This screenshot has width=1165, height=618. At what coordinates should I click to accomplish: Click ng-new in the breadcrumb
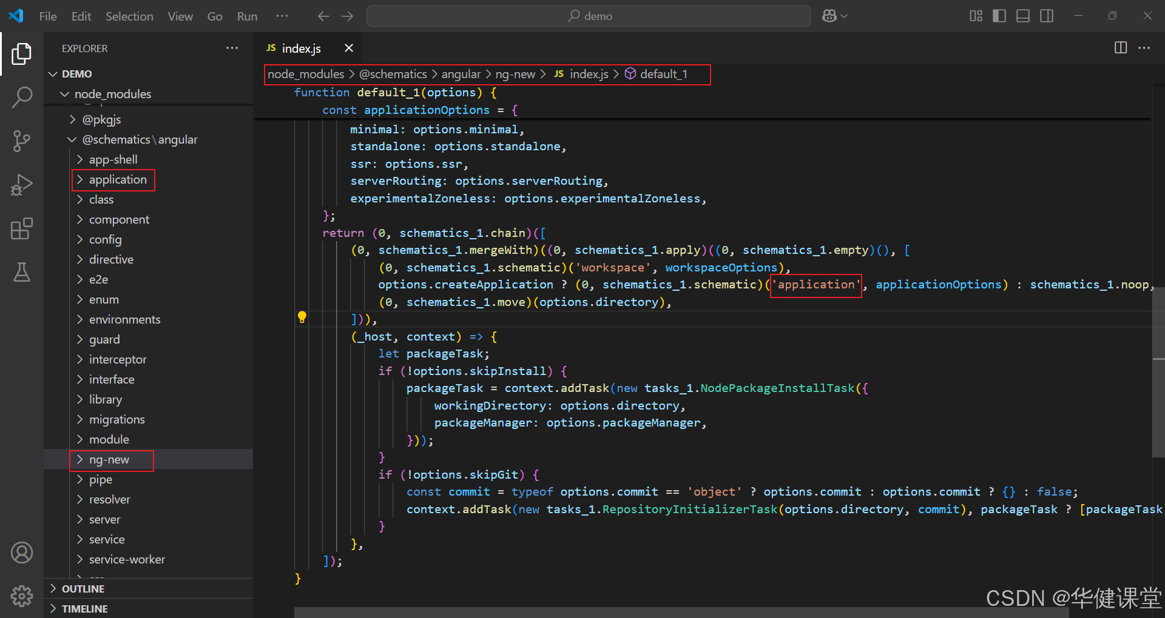click(x=515, y=74)
